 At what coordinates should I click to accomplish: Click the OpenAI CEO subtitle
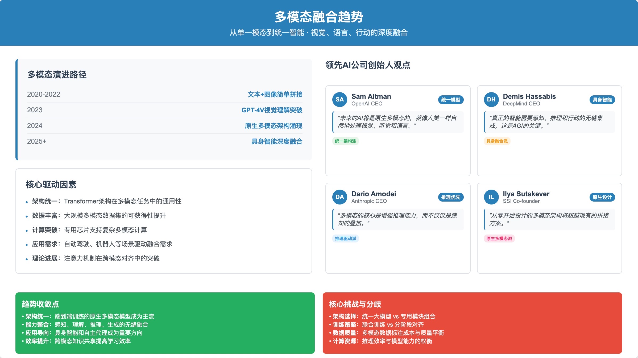click(x=367, y=104)
